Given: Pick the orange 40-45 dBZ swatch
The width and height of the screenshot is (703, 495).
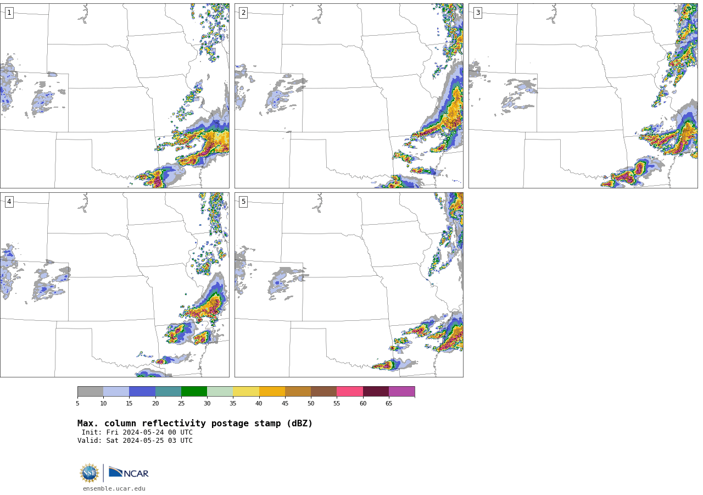Looking at the screenshot, I should [272, 392].
